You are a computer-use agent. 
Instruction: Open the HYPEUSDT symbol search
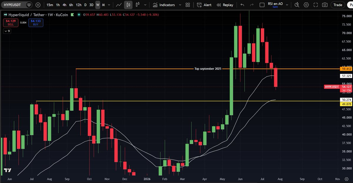coord(13,5)
